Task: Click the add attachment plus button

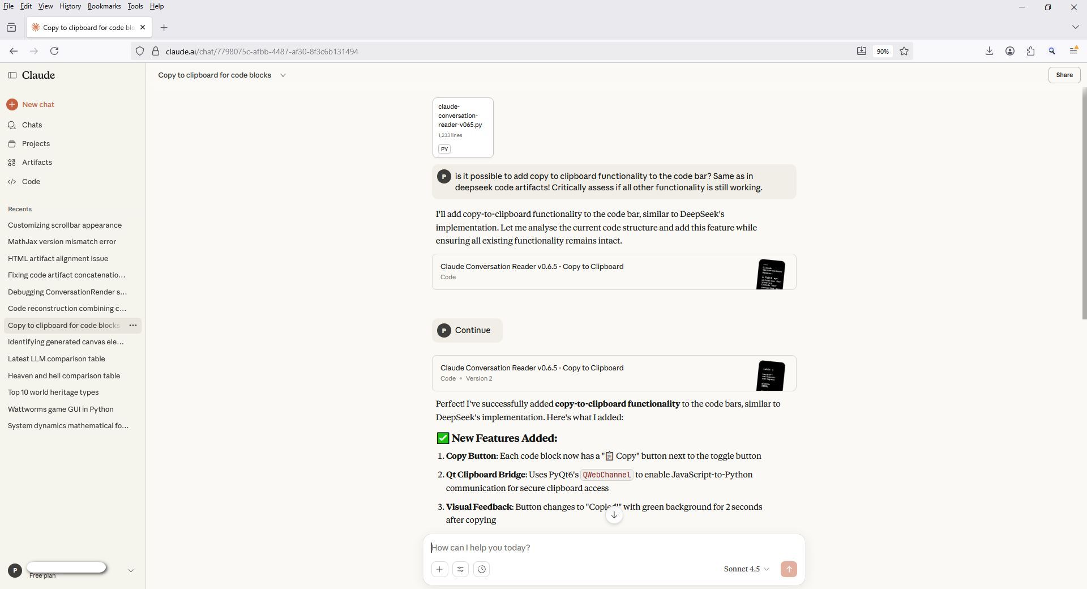Action: coord(439,569)
